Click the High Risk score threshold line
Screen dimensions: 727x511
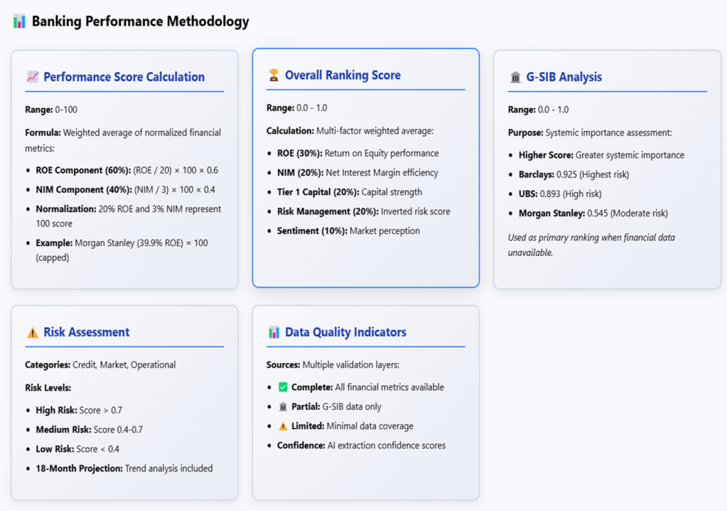(x=79, y=411)
